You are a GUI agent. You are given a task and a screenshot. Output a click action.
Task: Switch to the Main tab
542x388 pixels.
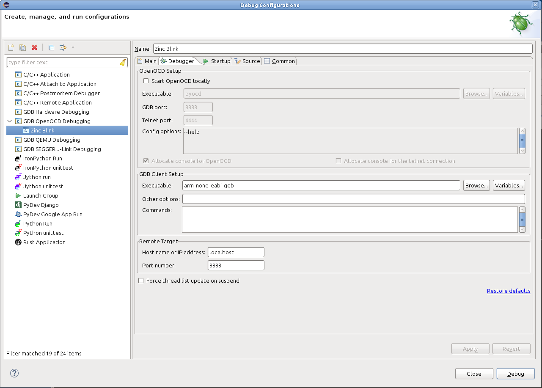[147, 61]
